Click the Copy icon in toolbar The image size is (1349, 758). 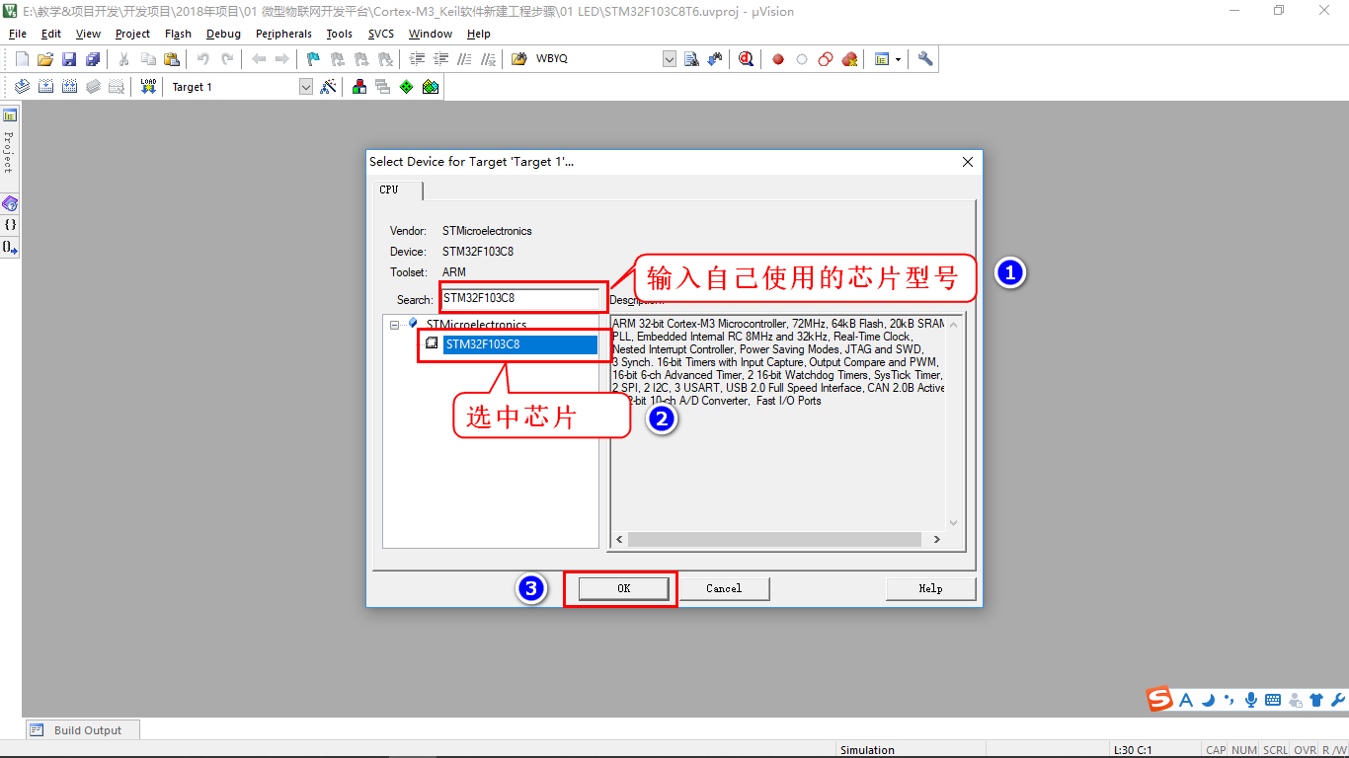[x=148, y=59]
